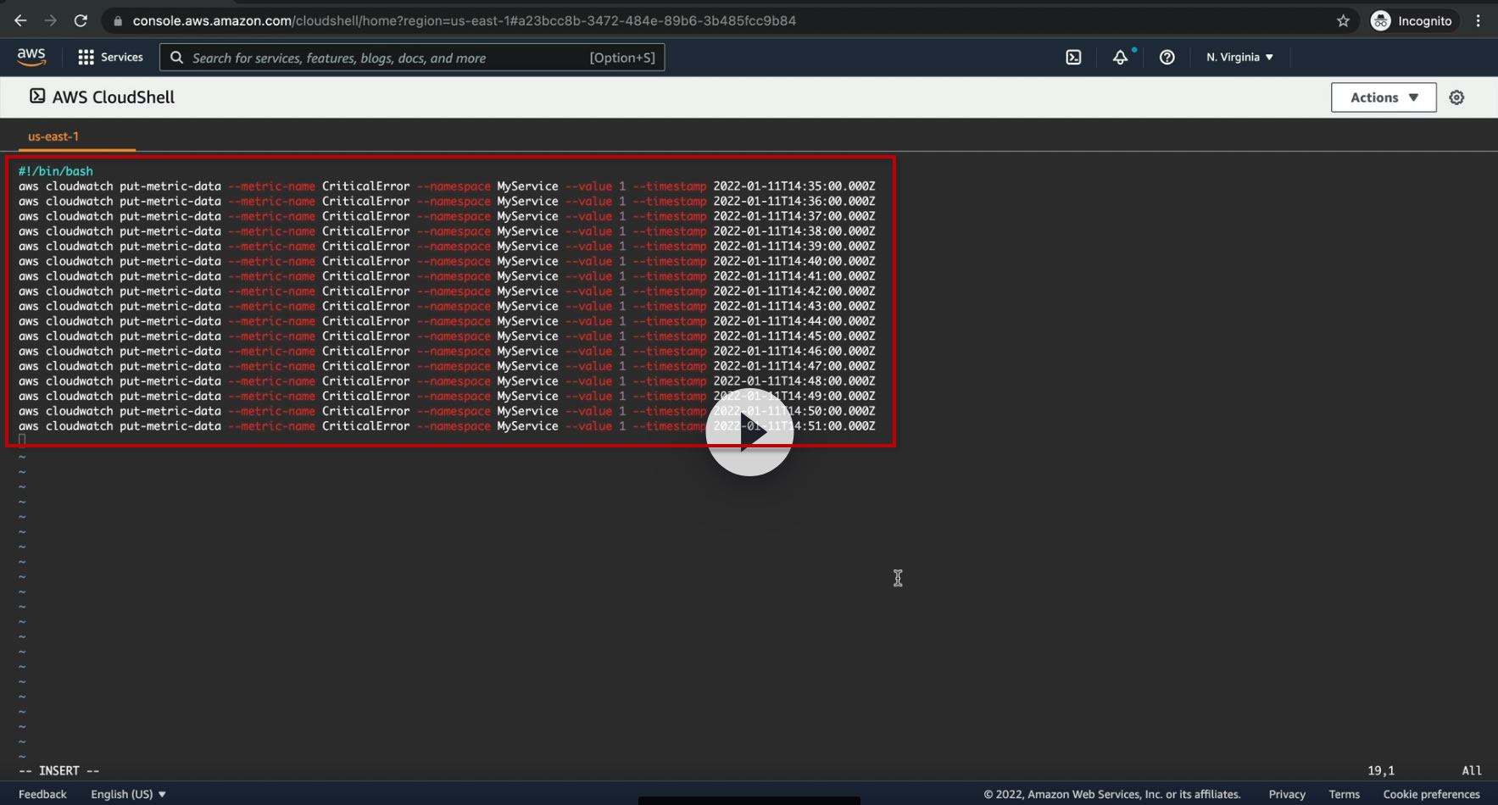Reload the page with the refresh icon

pyautogui.click(x=81, y=20)
